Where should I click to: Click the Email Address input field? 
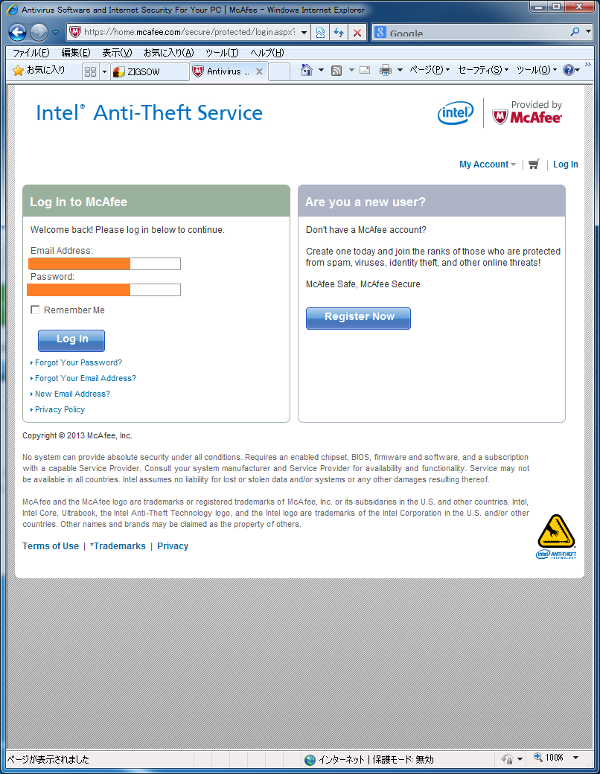click(104, 263)
